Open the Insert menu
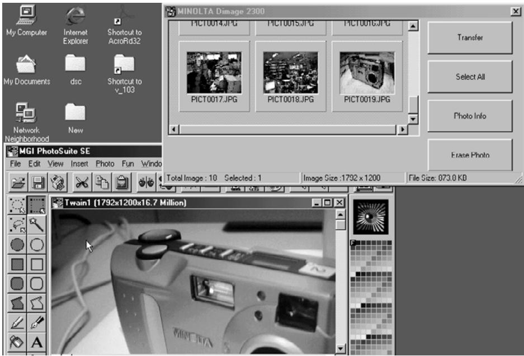Viewport: 524px width, 356px height. [x=79, y=164]
